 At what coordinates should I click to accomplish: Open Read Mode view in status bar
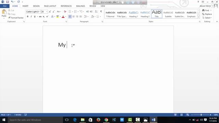coord(176,115)
